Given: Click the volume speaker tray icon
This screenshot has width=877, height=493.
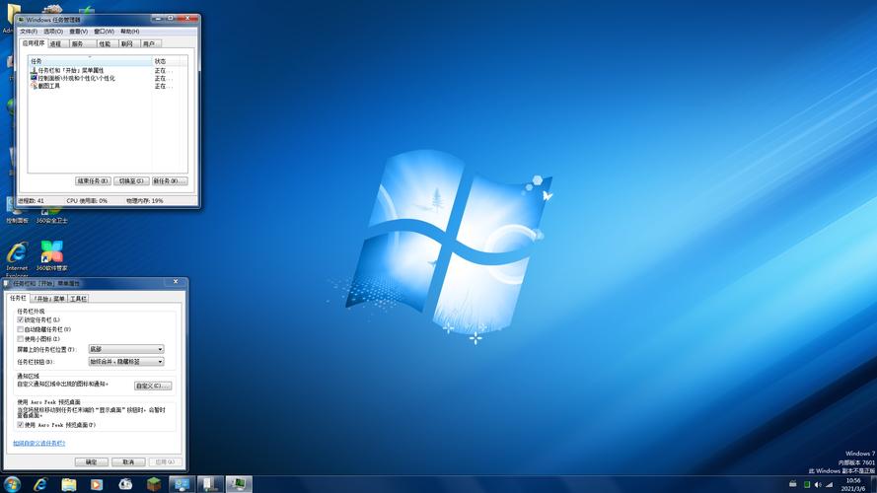Looking at the screenshot, I should (818, 484).
